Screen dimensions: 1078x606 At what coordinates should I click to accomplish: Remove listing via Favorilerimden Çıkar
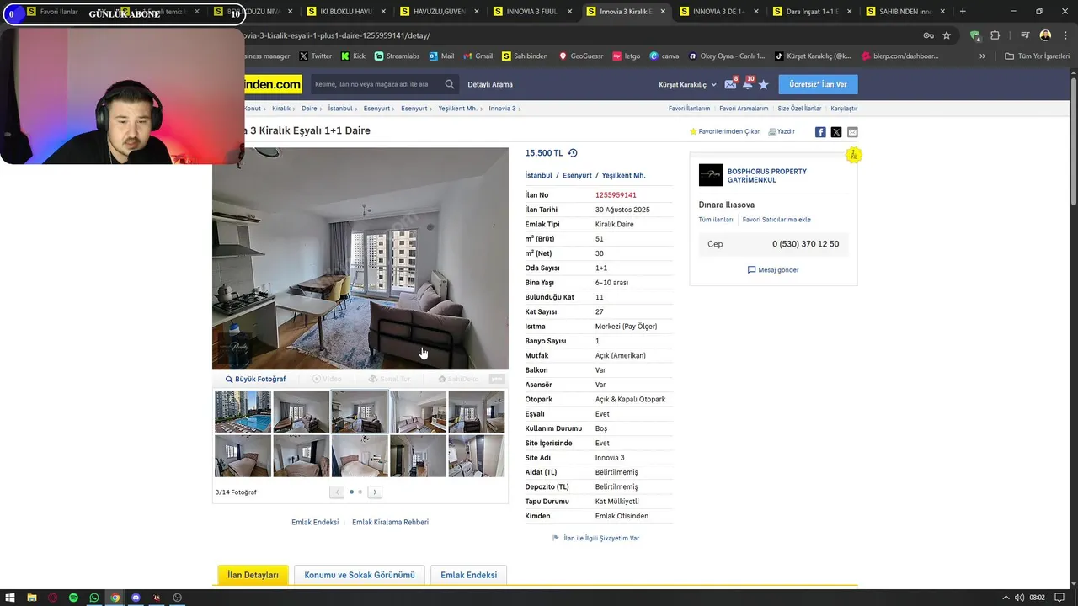724,131
